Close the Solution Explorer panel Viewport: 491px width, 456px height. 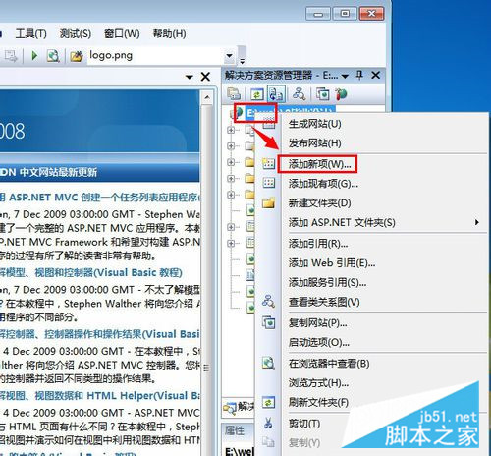coord(376,75)
